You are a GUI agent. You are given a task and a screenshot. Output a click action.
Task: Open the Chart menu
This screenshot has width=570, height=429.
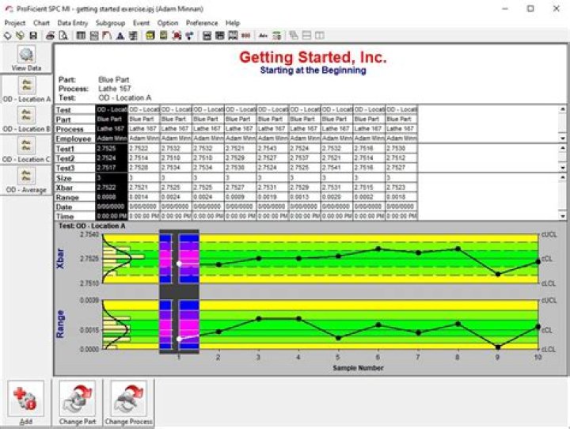click(41, 23)
